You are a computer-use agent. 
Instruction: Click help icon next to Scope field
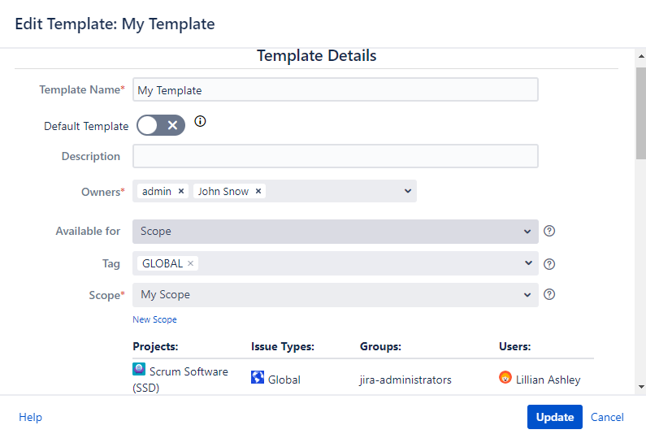click(549, 294)
